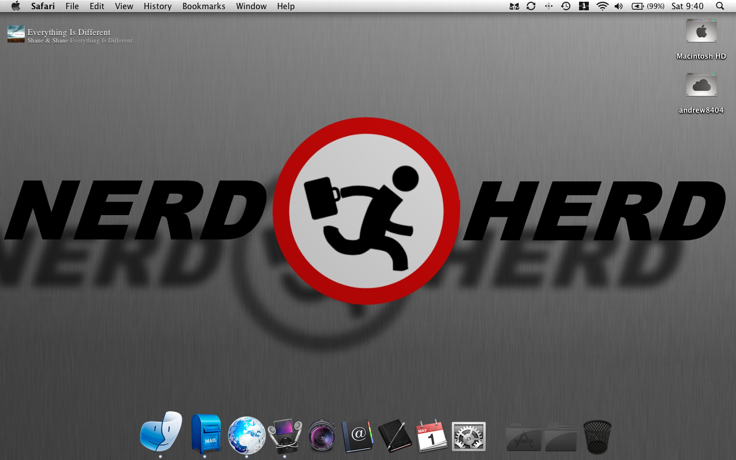Open the File menu
Image resolution: width=736 pixels, height=460 pixels.
tap(72, 6)
